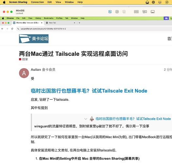Open the Chrome Bookmarks menu
The width and height of the screenshot is (172, 164).
coord(49,18)
